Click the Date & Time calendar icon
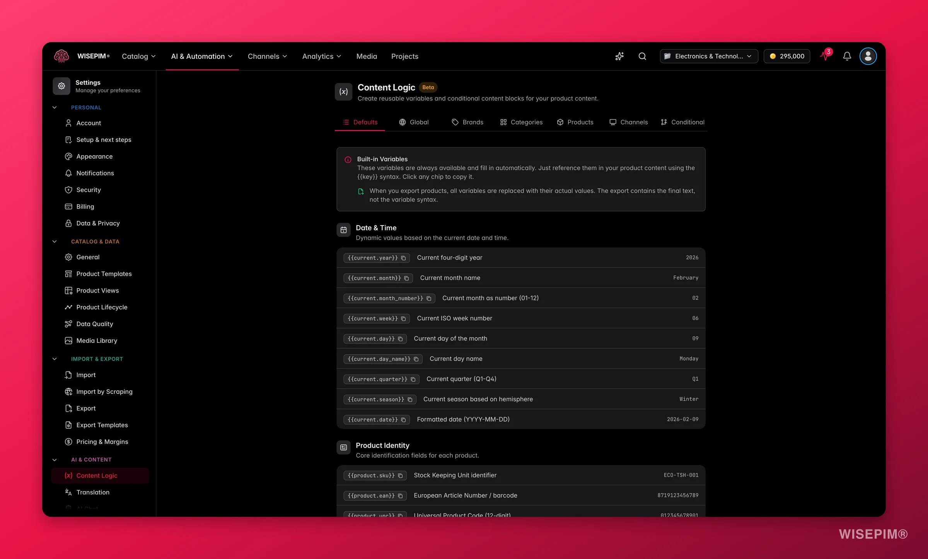 (343, 230)
